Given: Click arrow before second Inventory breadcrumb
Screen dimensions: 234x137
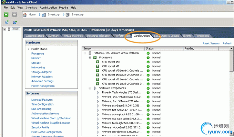Looking at the screenshot, I should coord(64,14).
